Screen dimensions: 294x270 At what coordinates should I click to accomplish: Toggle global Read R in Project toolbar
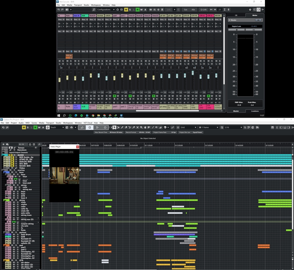[35, 128]
